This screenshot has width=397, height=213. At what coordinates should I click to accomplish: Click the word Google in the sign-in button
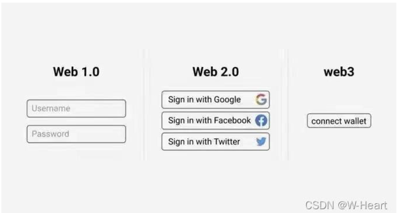(227, 100)
